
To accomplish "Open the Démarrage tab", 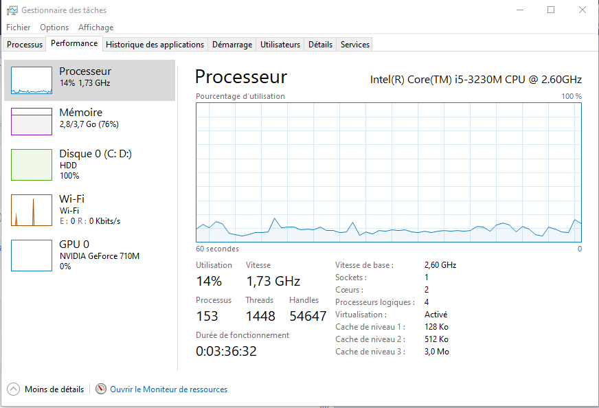I will (x=232, y=45).
